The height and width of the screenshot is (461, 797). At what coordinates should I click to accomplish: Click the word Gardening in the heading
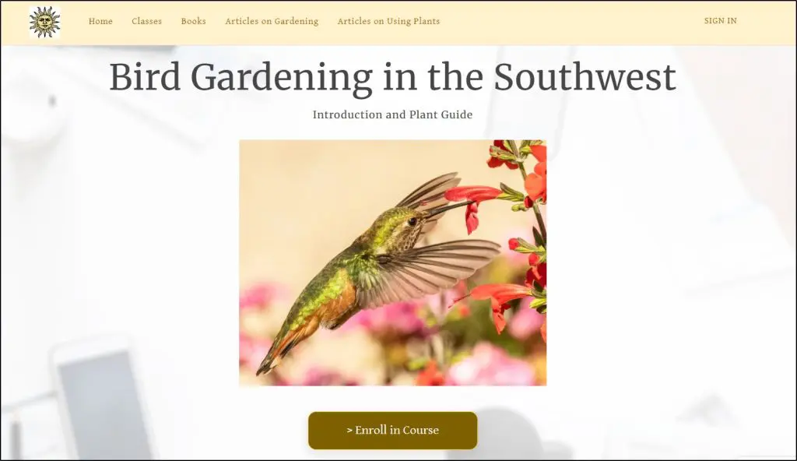pyautogui.click(x=282, y=79)
